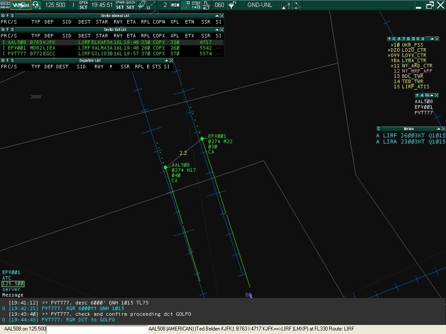Viewport: 446px width, 334px height.
Task: Click the GND-UNL altitude filter range
Action: pyautogui.click(x=260, y=5)
